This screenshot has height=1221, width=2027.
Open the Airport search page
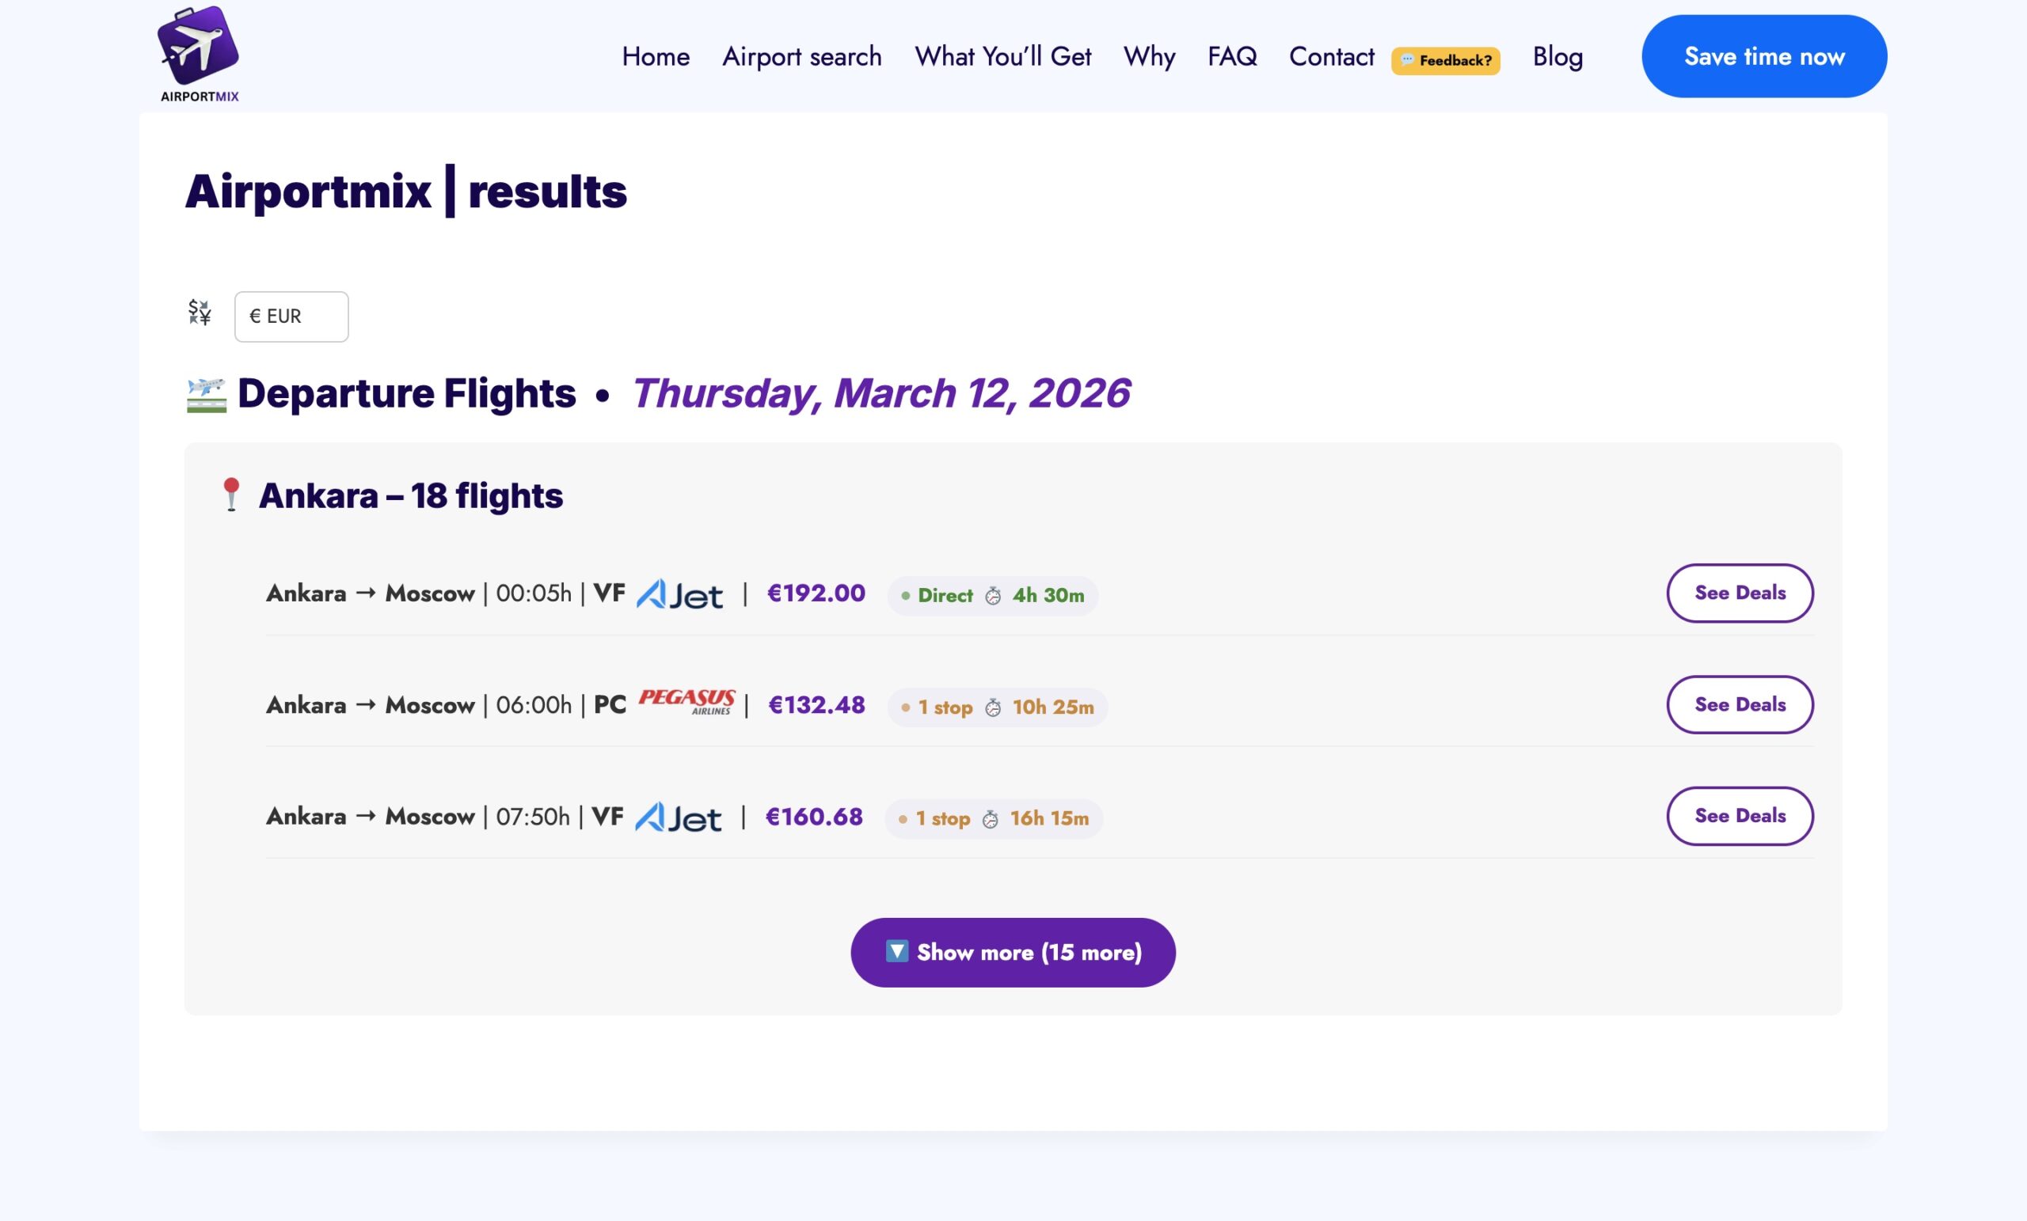point(801,56)
